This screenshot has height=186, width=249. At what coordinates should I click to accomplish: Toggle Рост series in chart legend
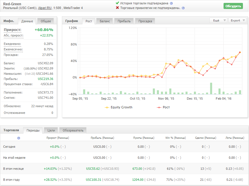[x=163, y=107]
